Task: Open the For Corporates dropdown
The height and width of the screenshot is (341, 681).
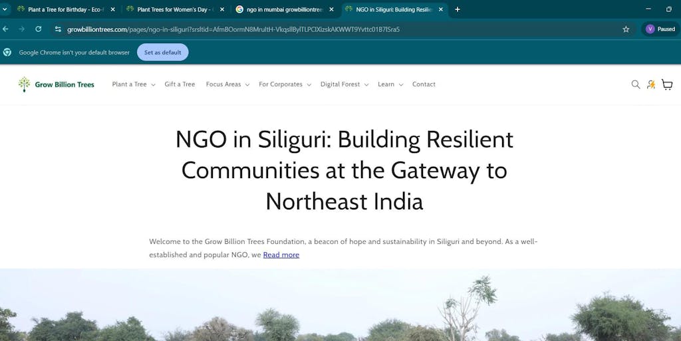Action: click(285, 84)
